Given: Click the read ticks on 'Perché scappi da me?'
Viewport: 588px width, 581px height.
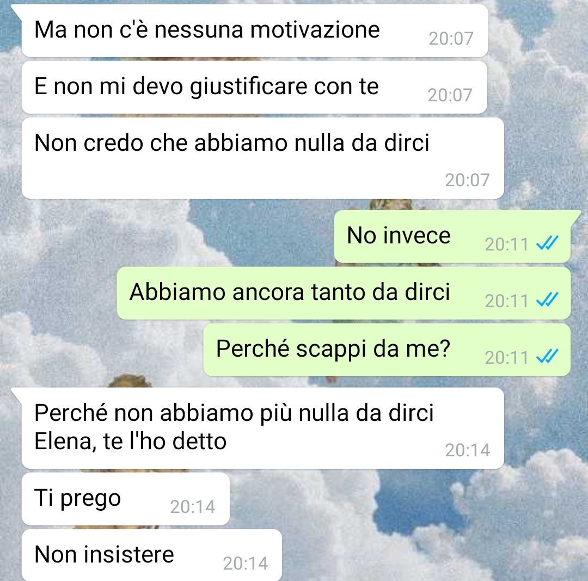Looking at the screenshot, I should [x=548, y=356].
